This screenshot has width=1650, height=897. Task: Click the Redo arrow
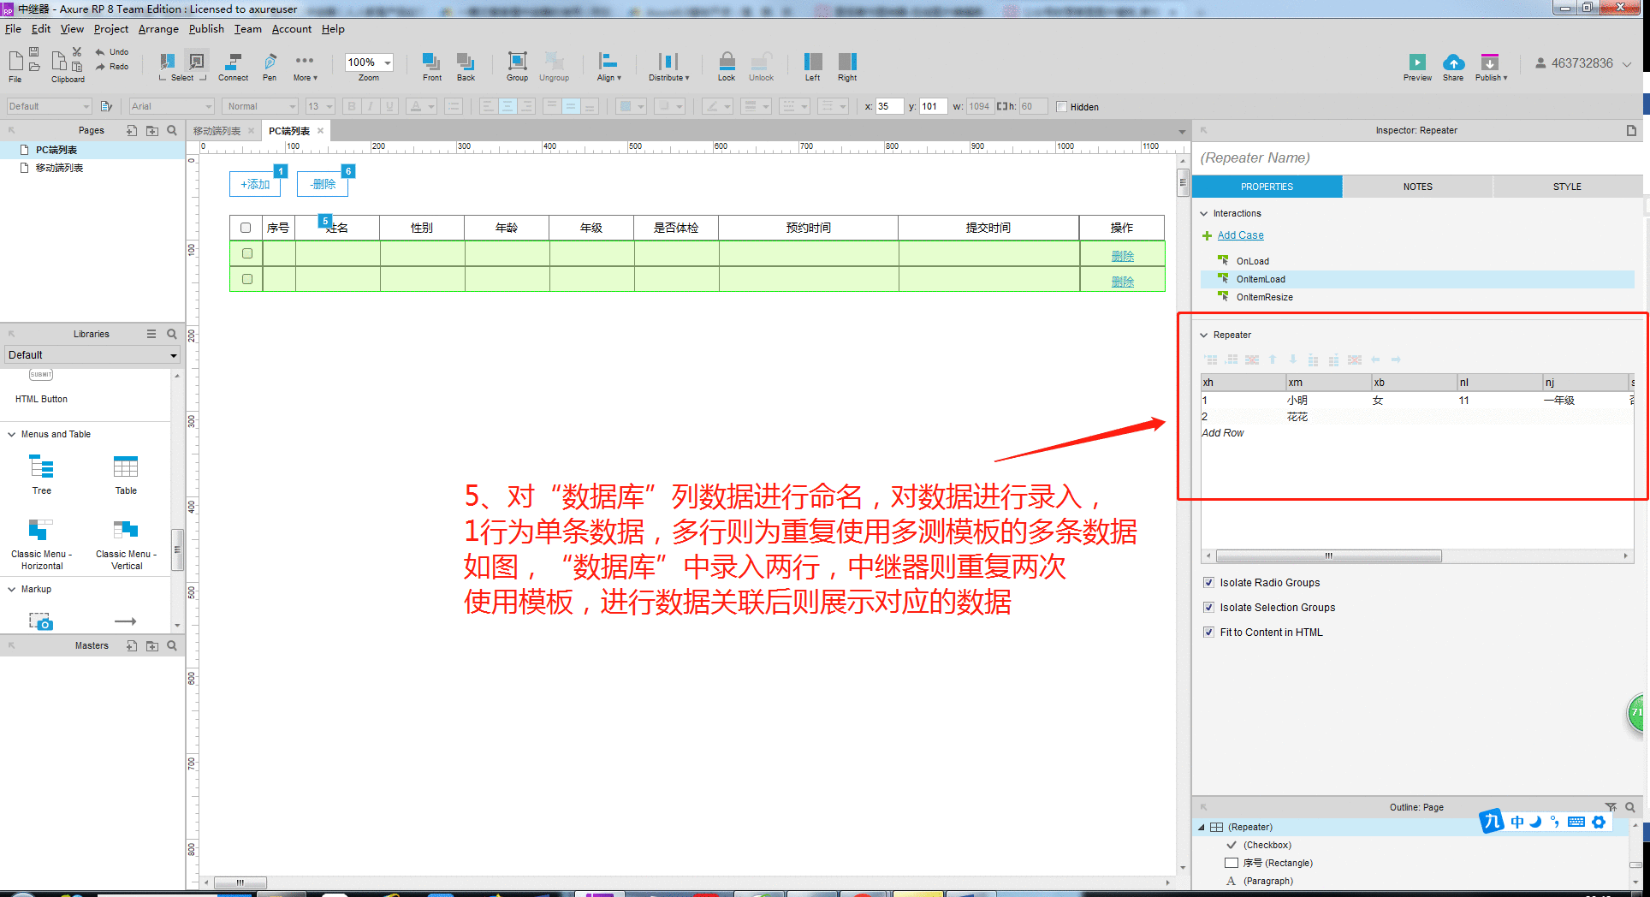tap(100, 67)
